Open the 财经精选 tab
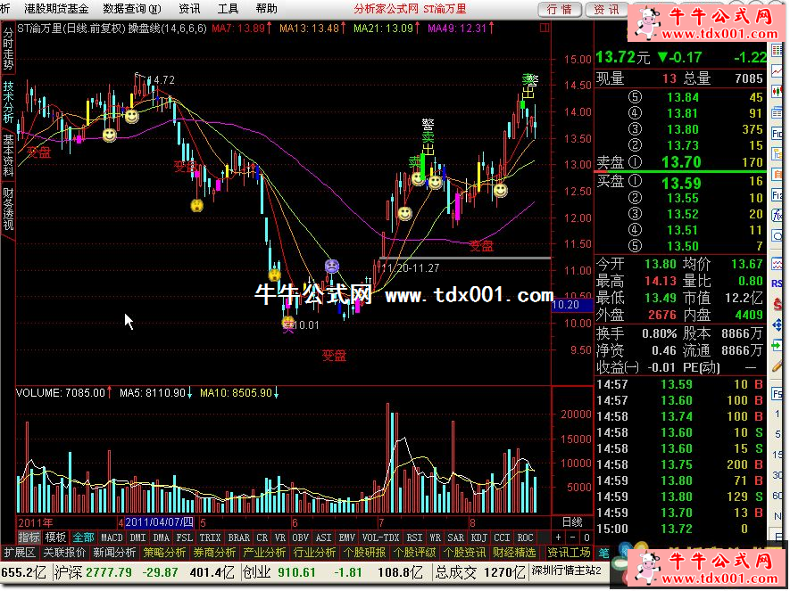 [x=514, y=554]
